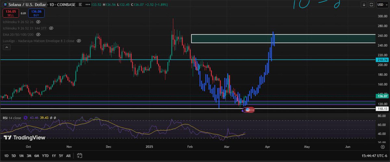Click the Jun date axis label
The width and height of the screenshot is (390, 162).
[x=348, y=146]
